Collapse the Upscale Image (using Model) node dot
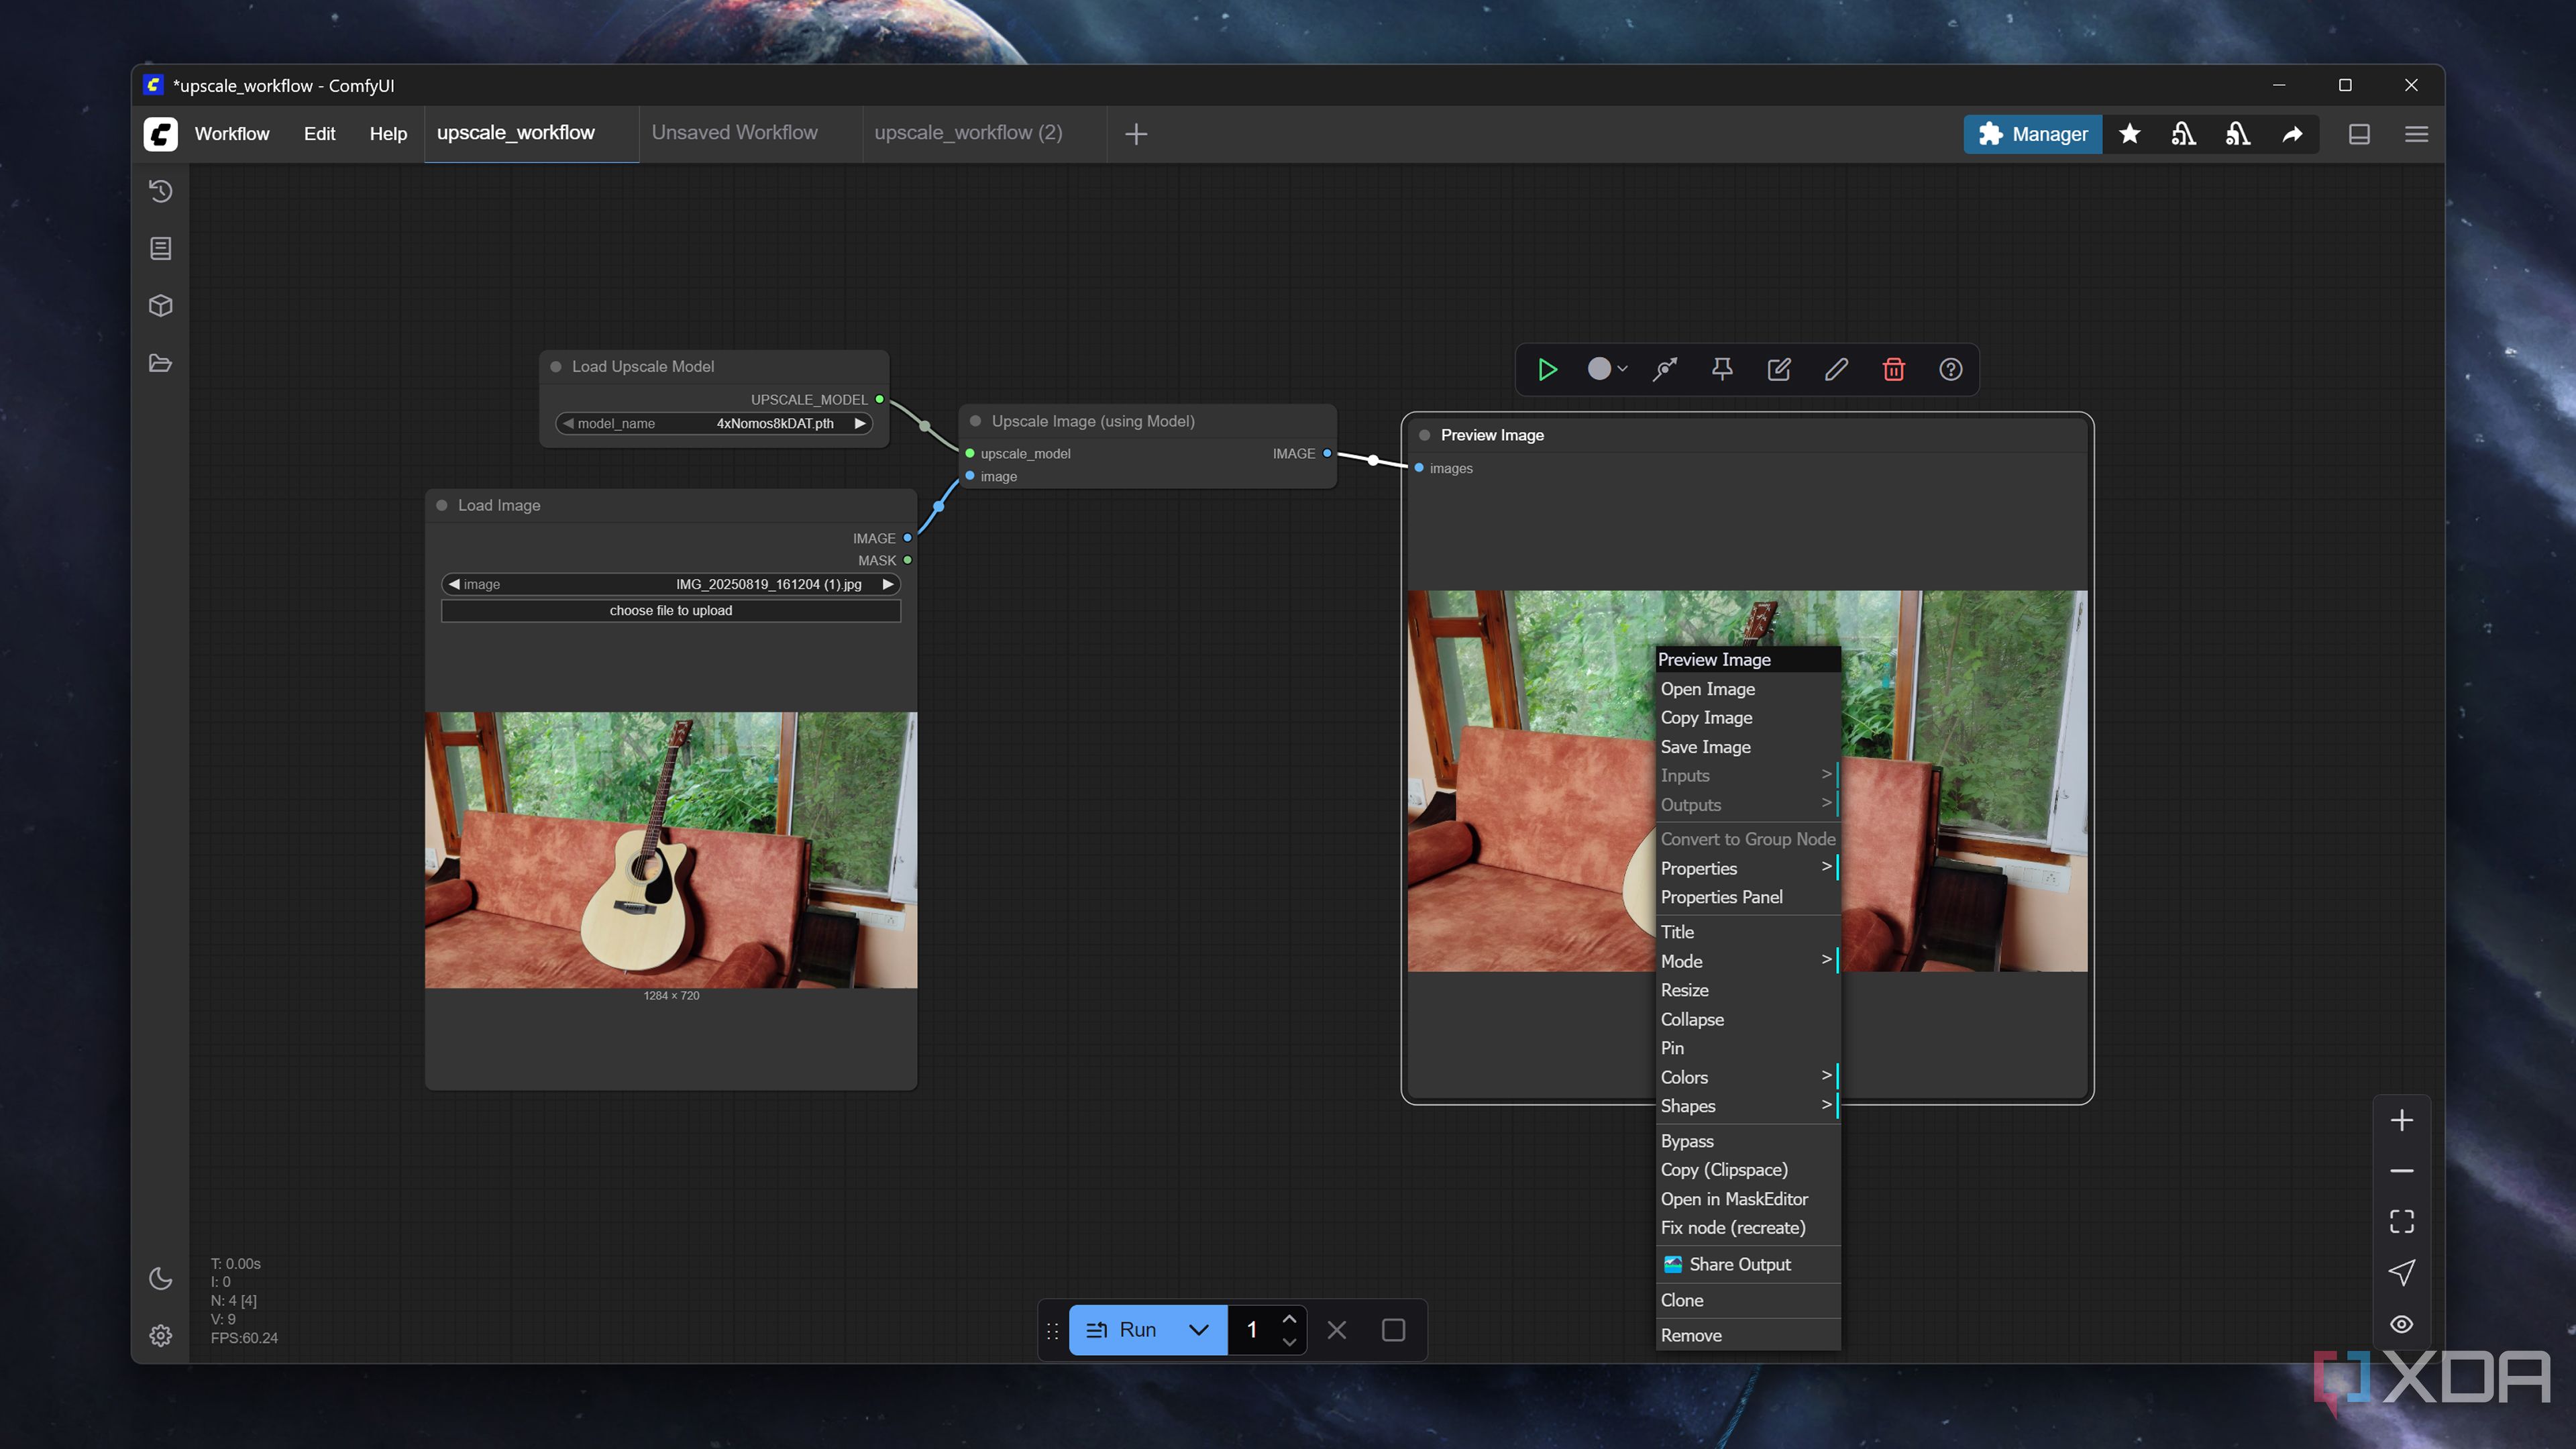Viewport: 2576px width, 1449px height. click(975, 421)
